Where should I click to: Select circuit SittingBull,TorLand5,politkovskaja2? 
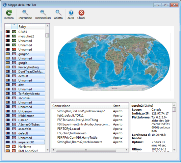90,111
